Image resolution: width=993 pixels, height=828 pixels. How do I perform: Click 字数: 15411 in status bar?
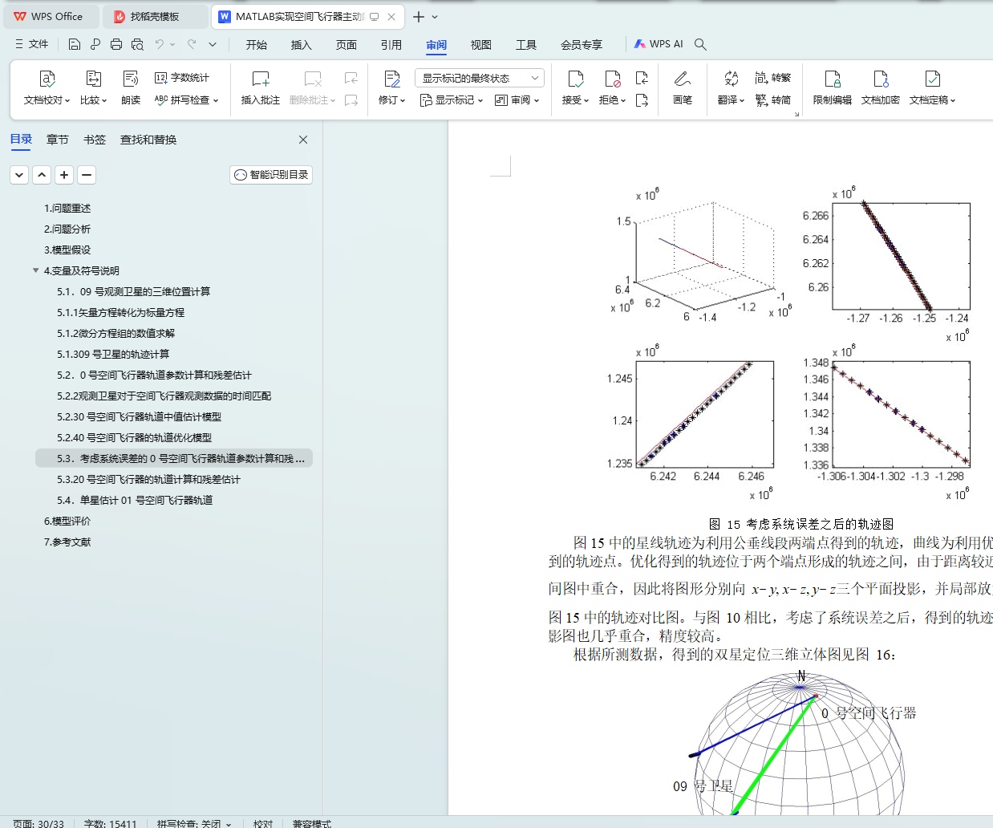coord(111,823)
